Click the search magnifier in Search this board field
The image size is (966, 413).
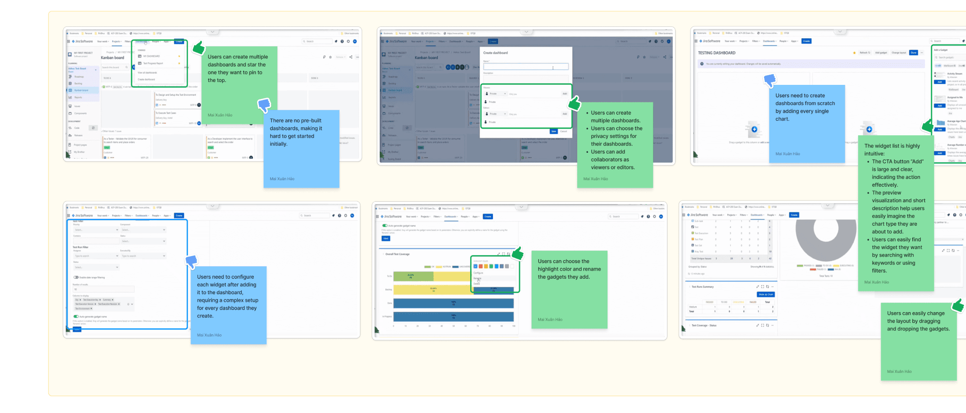126,67
